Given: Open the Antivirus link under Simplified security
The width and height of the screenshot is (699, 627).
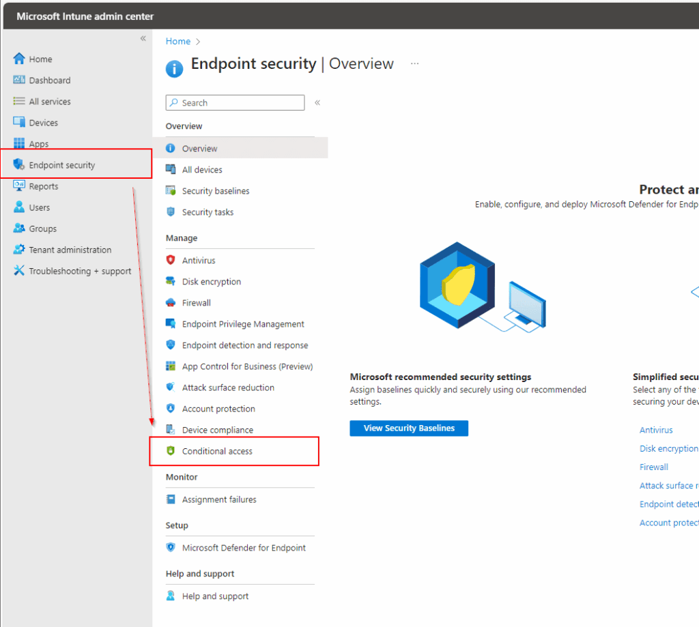Looking at the screenshot, I should (656, 430).
